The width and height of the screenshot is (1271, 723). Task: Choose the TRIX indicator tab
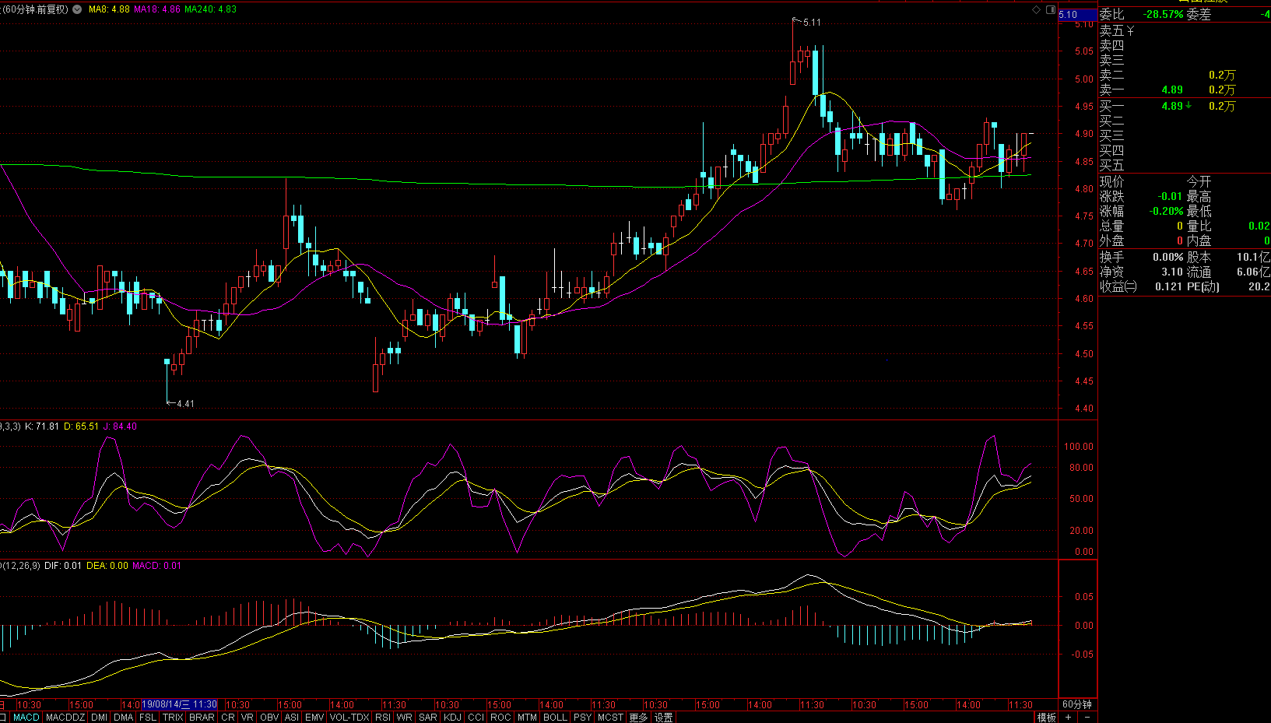[x=173, y=718]
